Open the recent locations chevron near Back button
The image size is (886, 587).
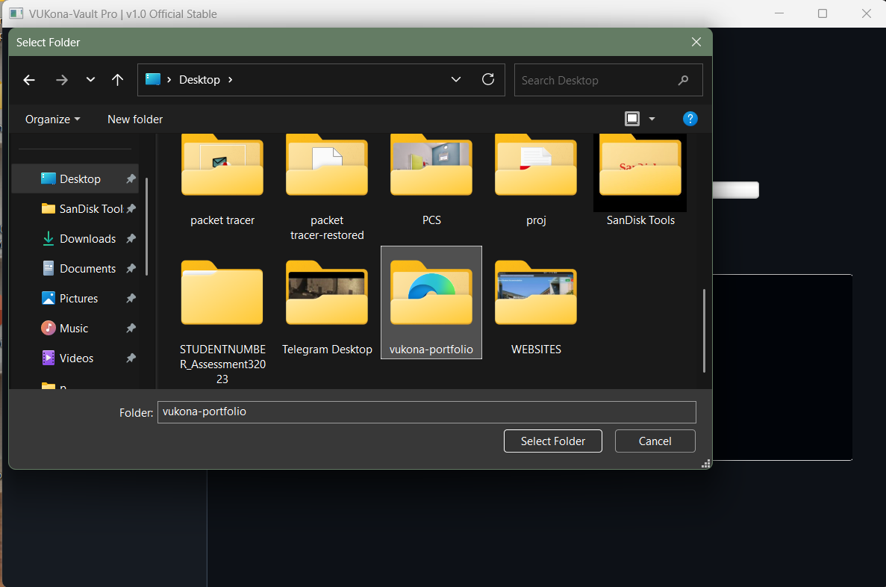coord(90,79)
